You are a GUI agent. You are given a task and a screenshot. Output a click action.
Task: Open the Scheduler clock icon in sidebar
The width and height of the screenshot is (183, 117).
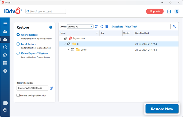click(x=5, y=47)
